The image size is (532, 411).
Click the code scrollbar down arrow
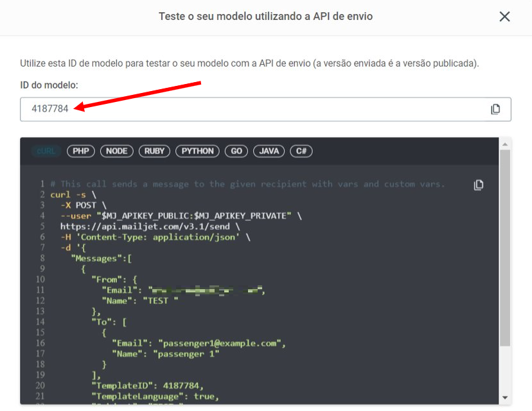click(x=505, y=398)
